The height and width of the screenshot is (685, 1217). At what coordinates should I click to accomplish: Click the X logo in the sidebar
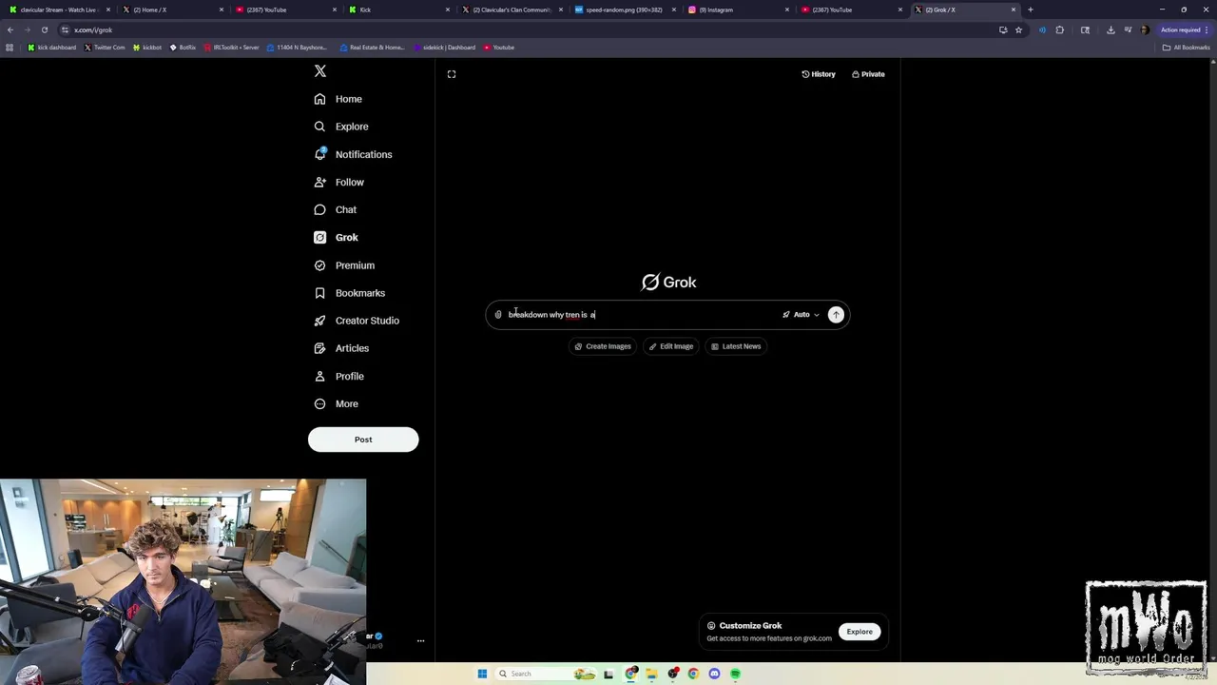(320, 71)
